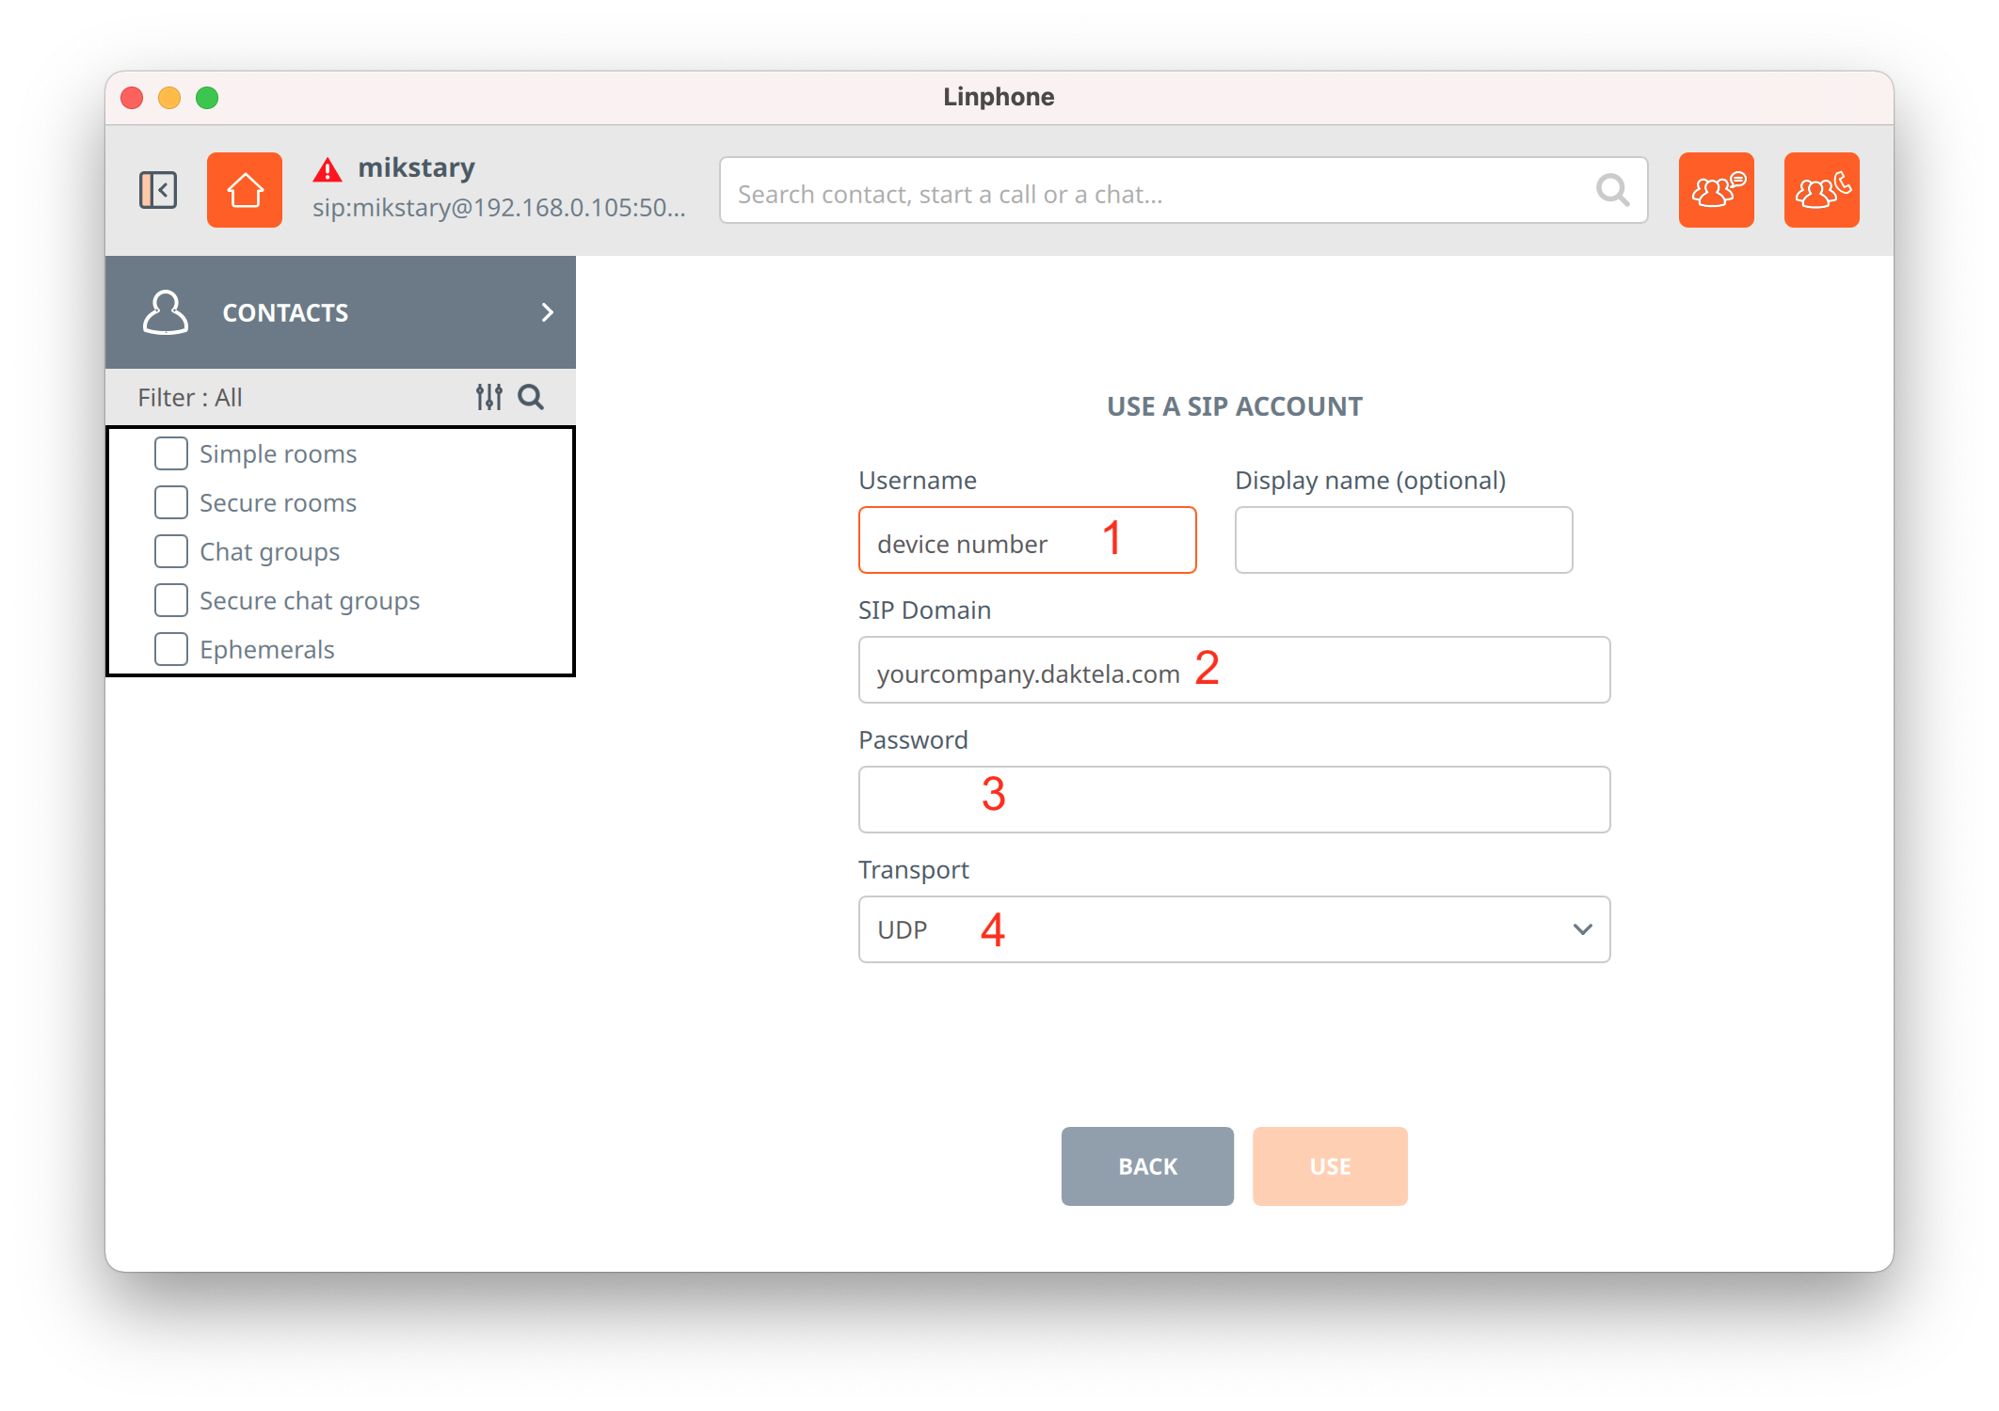Click the mikstary account name

(x=416, y=167)
